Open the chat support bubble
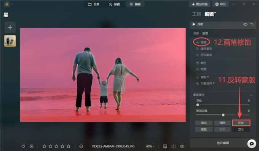Image resolution: width=259 pixels, height=151 pixels. [251, 143]
